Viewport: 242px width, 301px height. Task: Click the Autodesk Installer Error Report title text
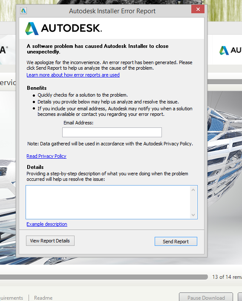(x=112, y=11)
